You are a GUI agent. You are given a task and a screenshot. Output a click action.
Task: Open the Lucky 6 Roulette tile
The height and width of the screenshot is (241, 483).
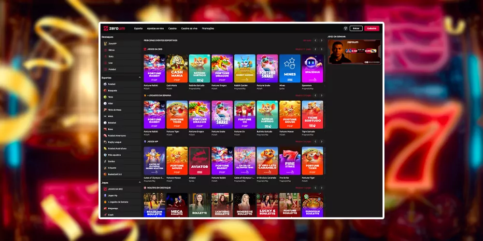(x=268, y=205)
